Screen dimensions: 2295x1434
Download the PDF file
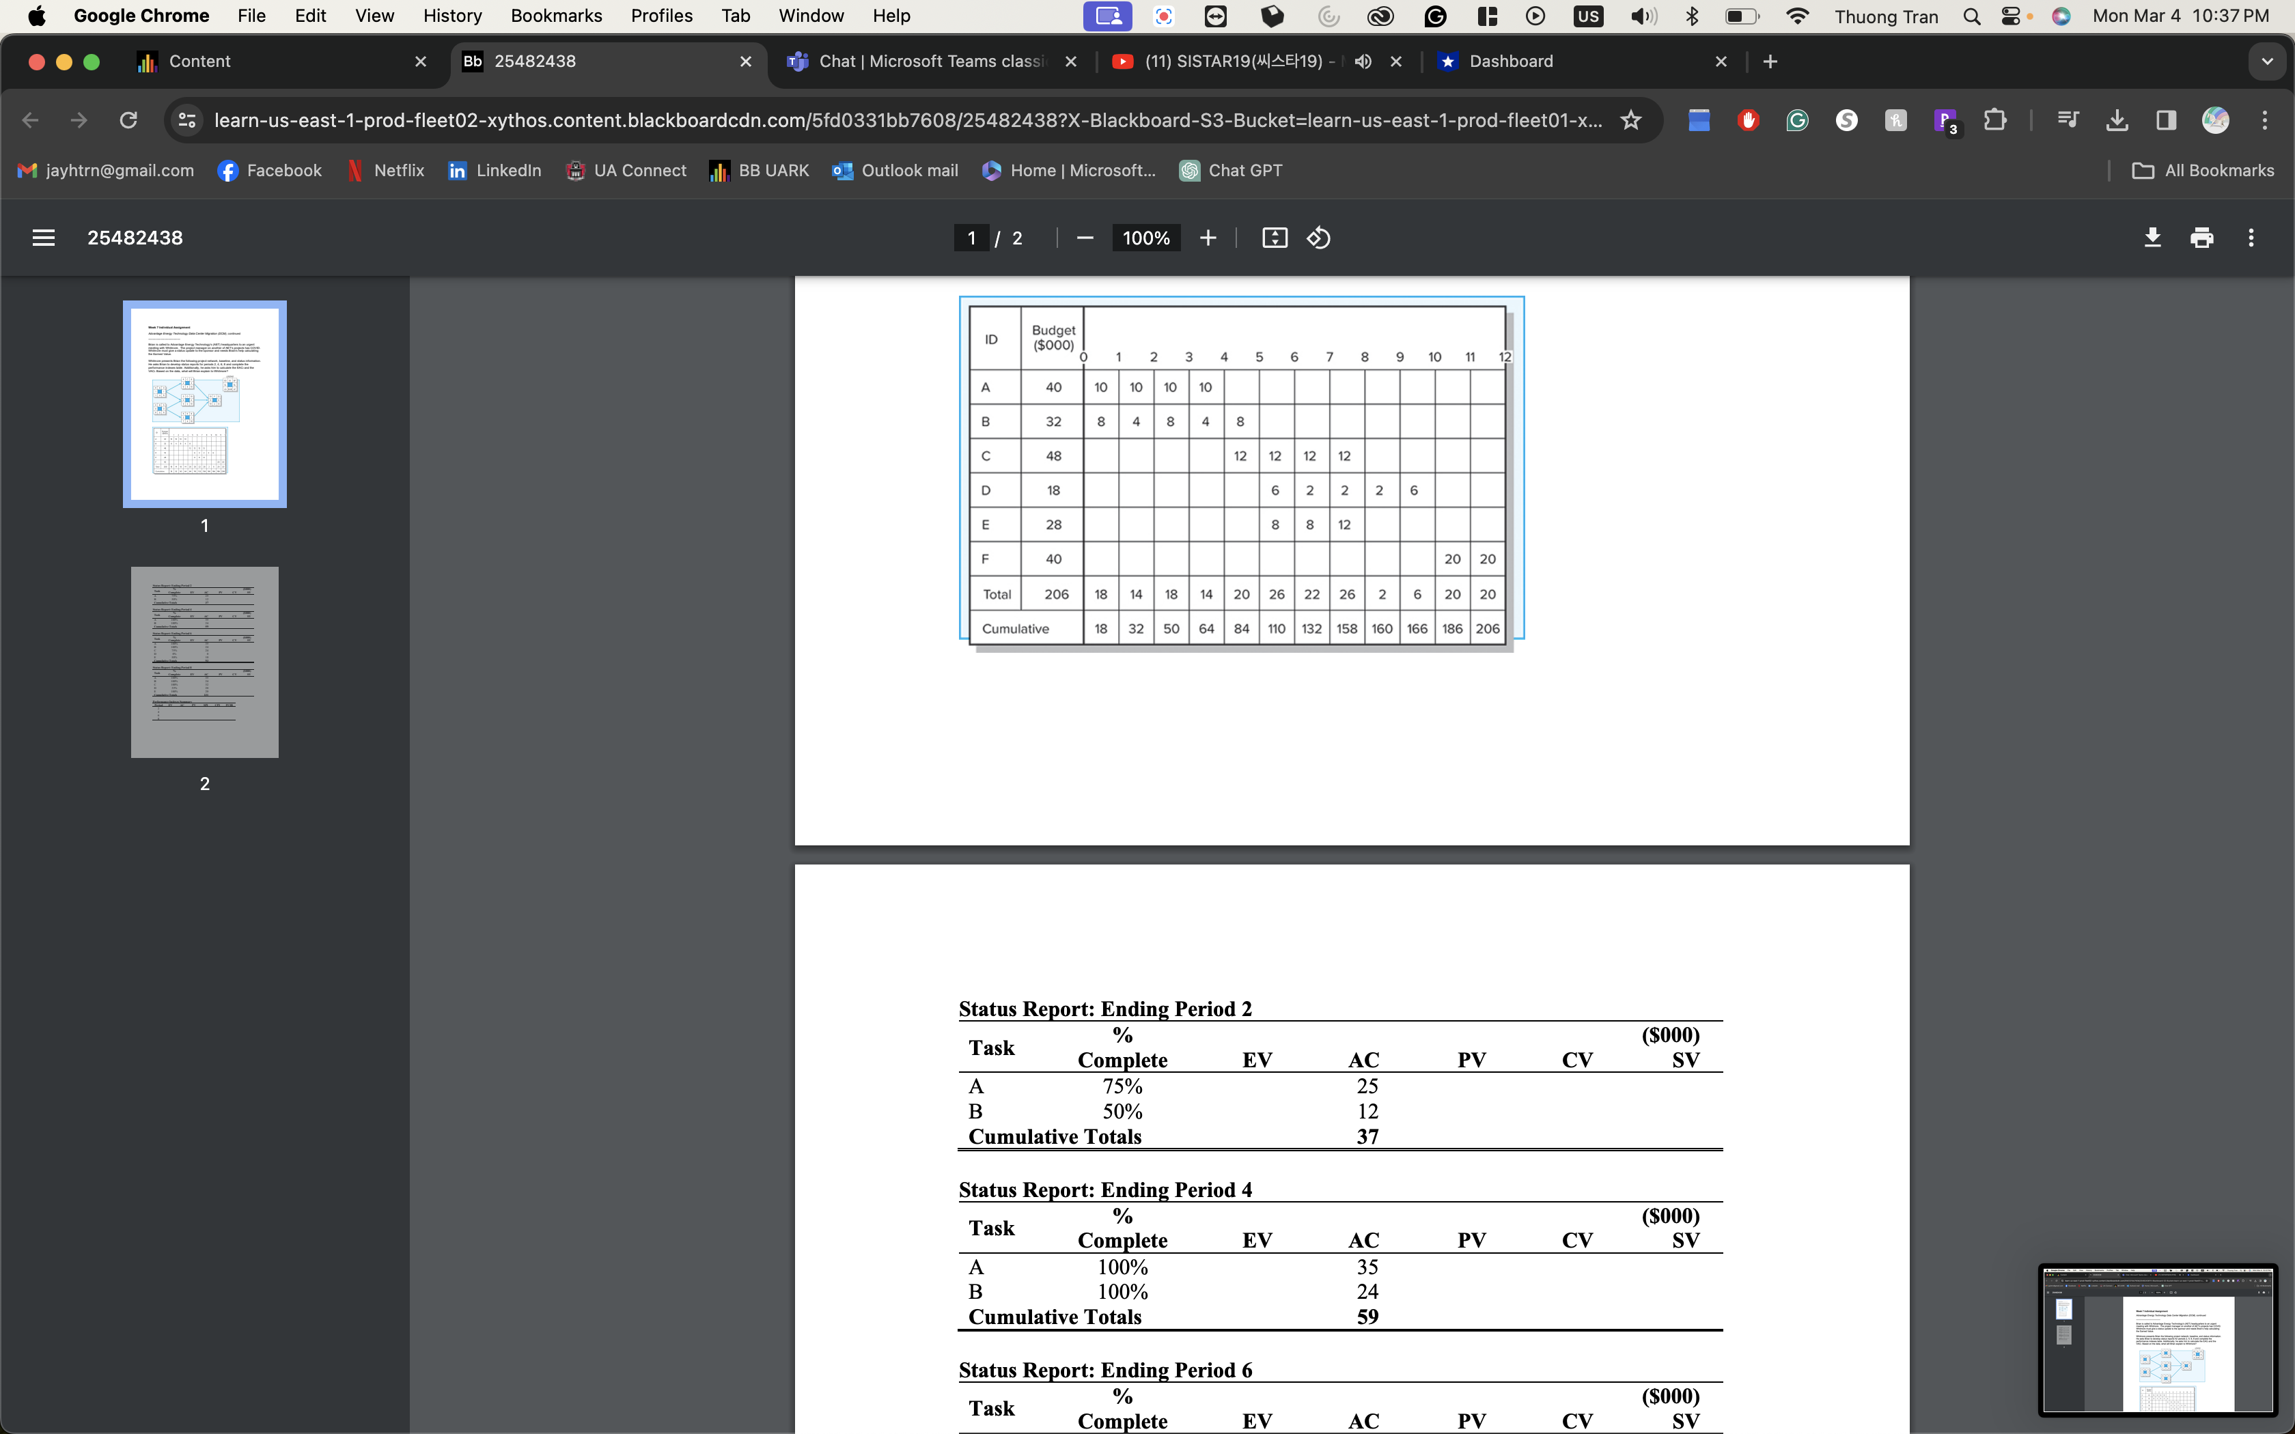point(2152,238)
